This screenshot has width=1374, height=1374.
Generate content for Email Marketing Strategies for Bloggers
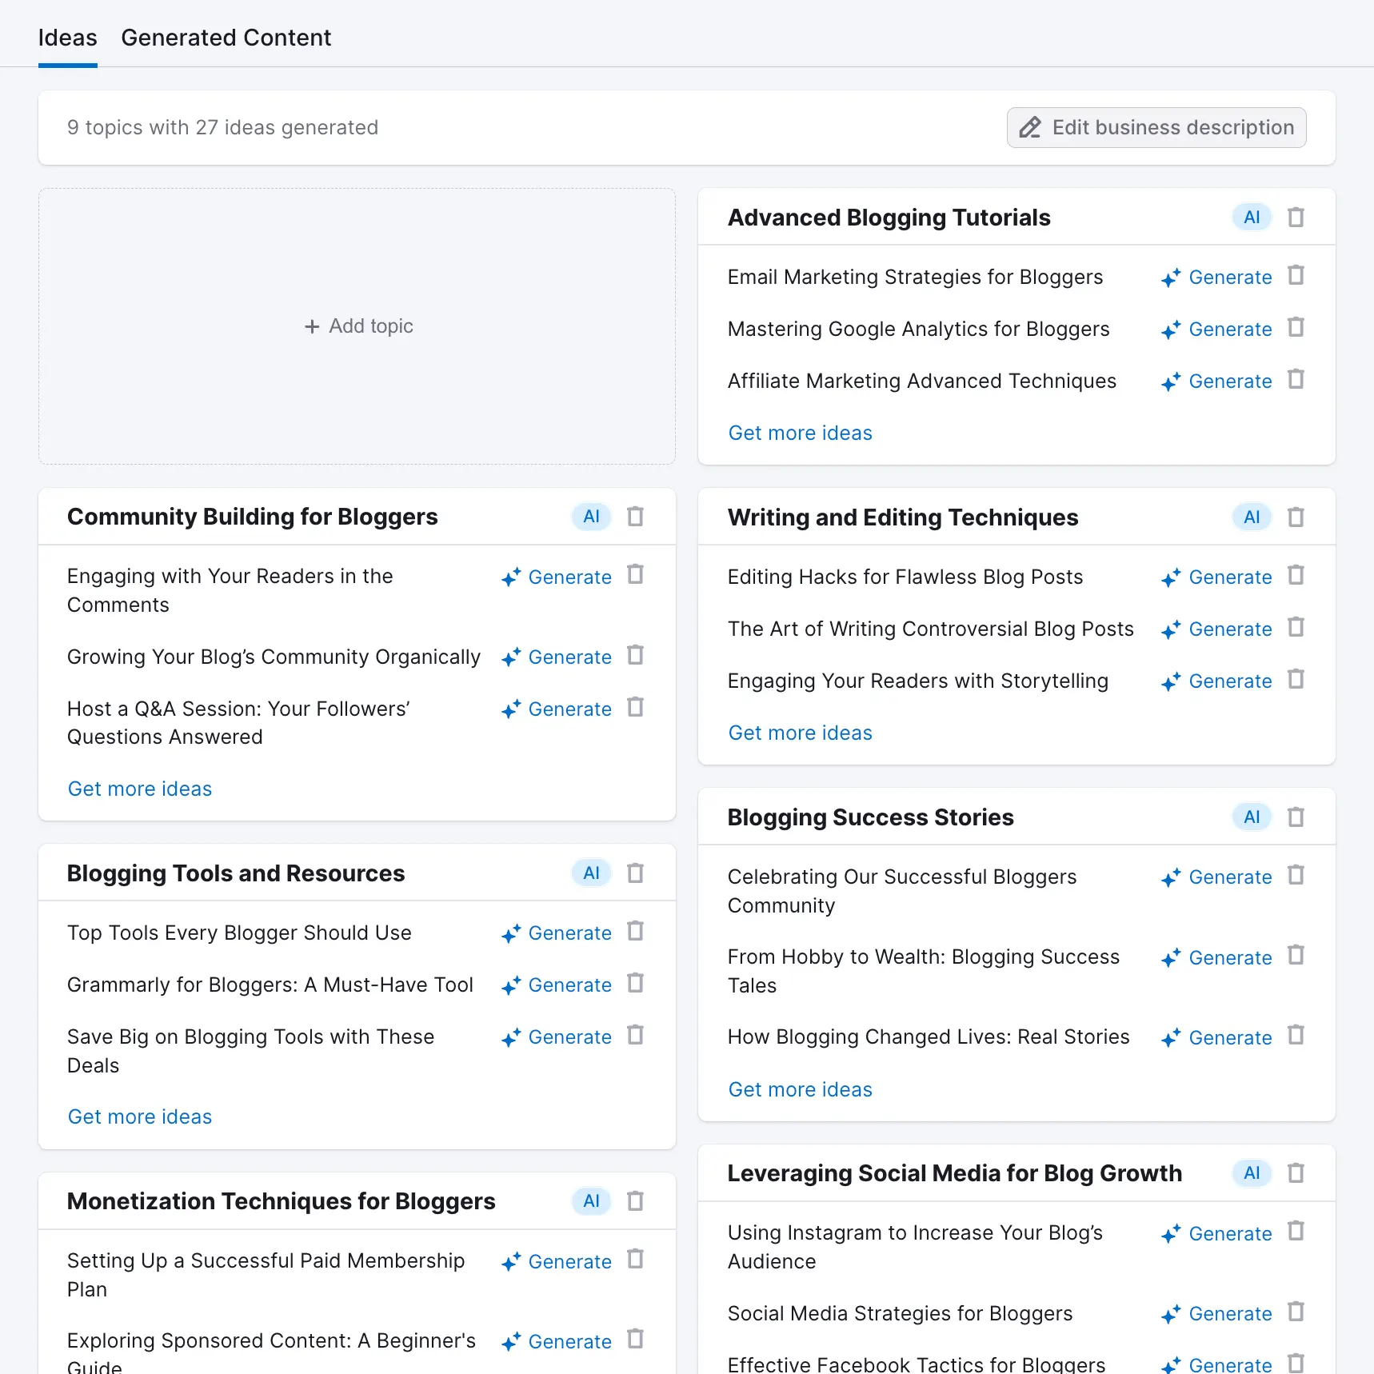coord(1229,277)
